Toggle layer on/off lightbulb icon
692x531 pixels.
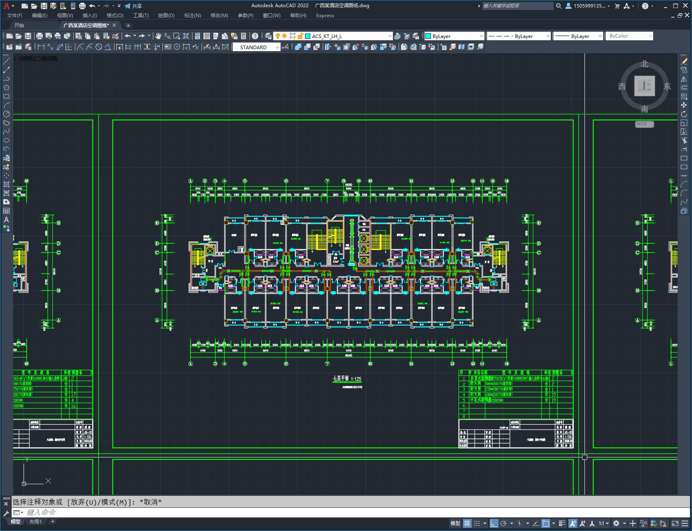coord(277,36)
